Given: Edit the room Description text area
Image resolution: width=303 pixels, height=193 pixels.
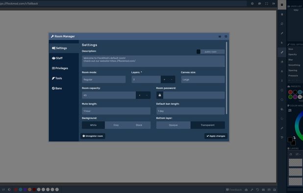Looking at the screenshot, I should click(x=153, y=61).
